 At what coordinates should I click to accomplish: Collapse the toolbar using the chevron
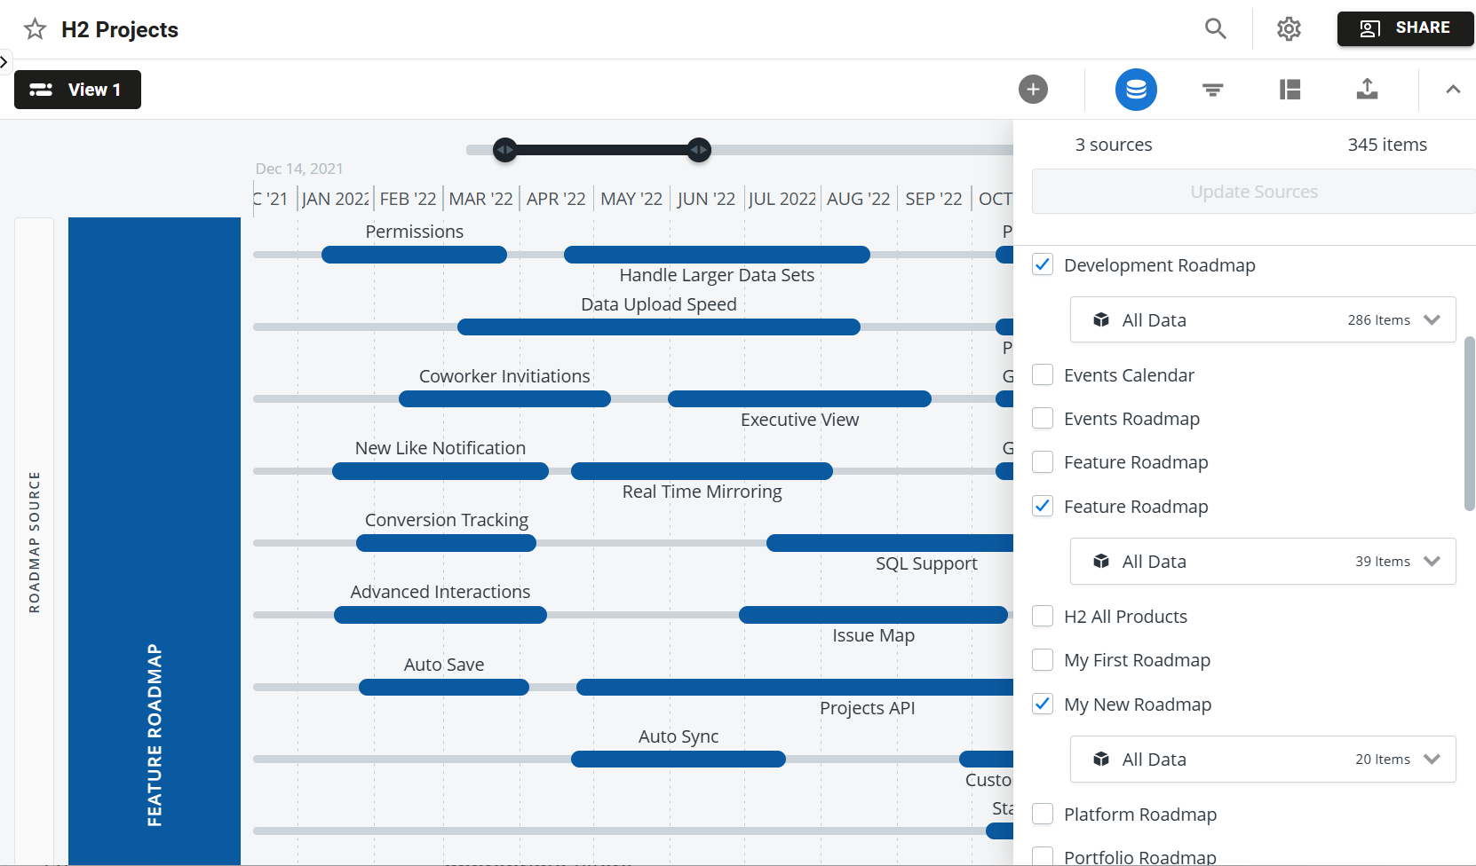tap(1453, 89)
